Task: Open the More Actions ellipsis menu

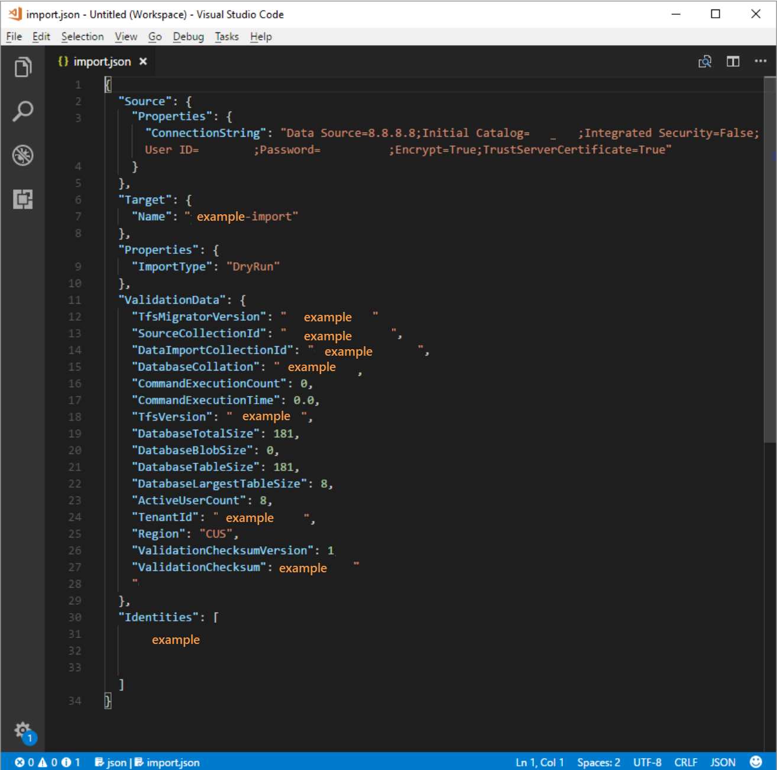Action: point(760,61)
